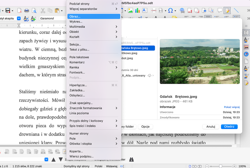The height and width of the screenshot is (168, 250).
Task: Click the Otwórz button in the file dialog
Action: pyautogui.click(x=229, y=127)
